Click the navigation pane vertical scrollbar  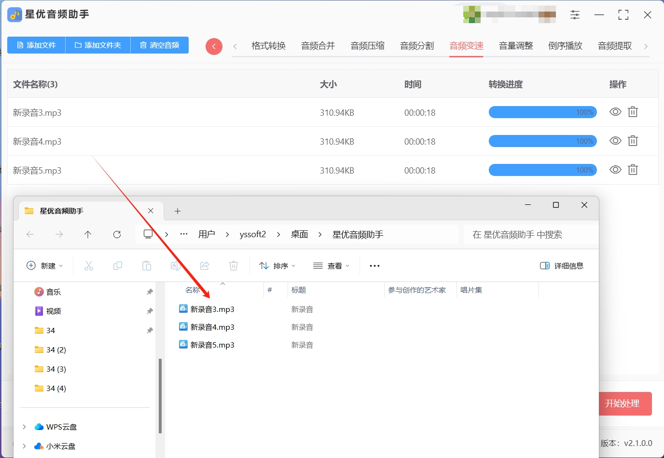point(160,395)
